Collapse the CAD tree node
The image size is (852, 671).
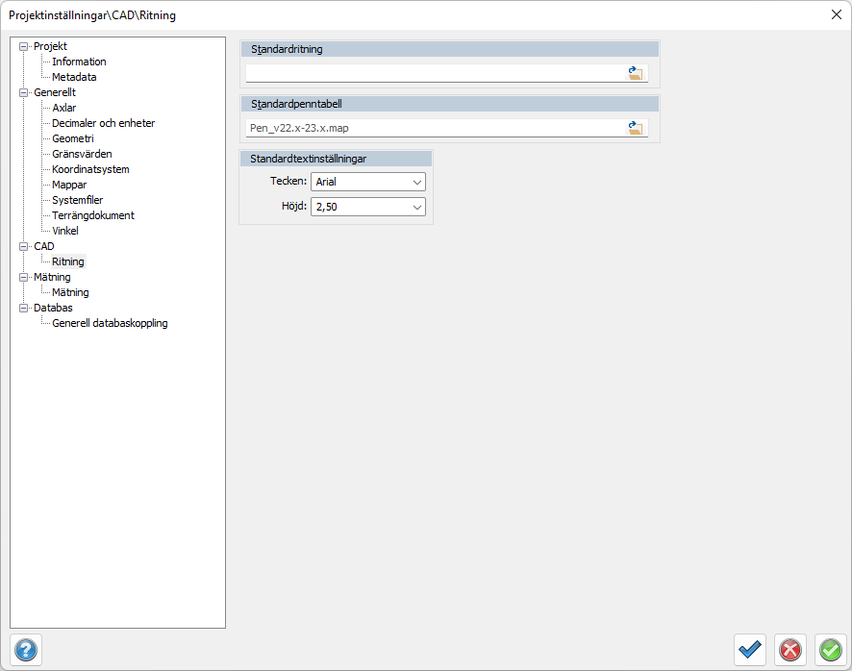(x=24, y=246)
